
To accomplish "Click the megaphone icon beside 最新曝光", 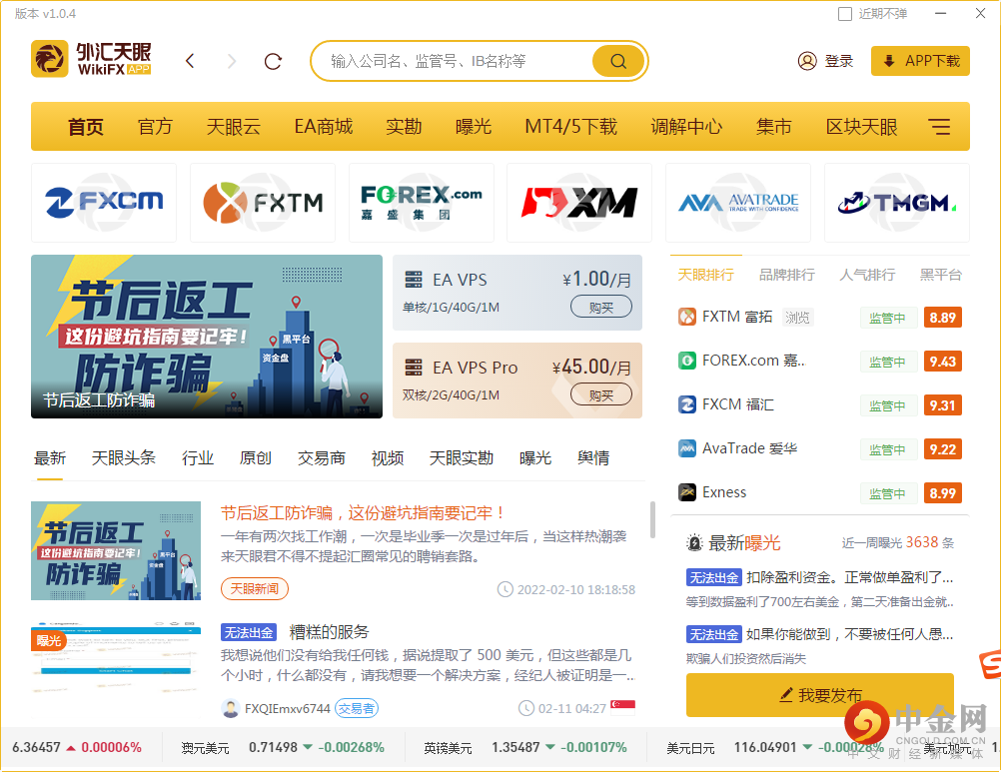I will click(x=694, y=542).
